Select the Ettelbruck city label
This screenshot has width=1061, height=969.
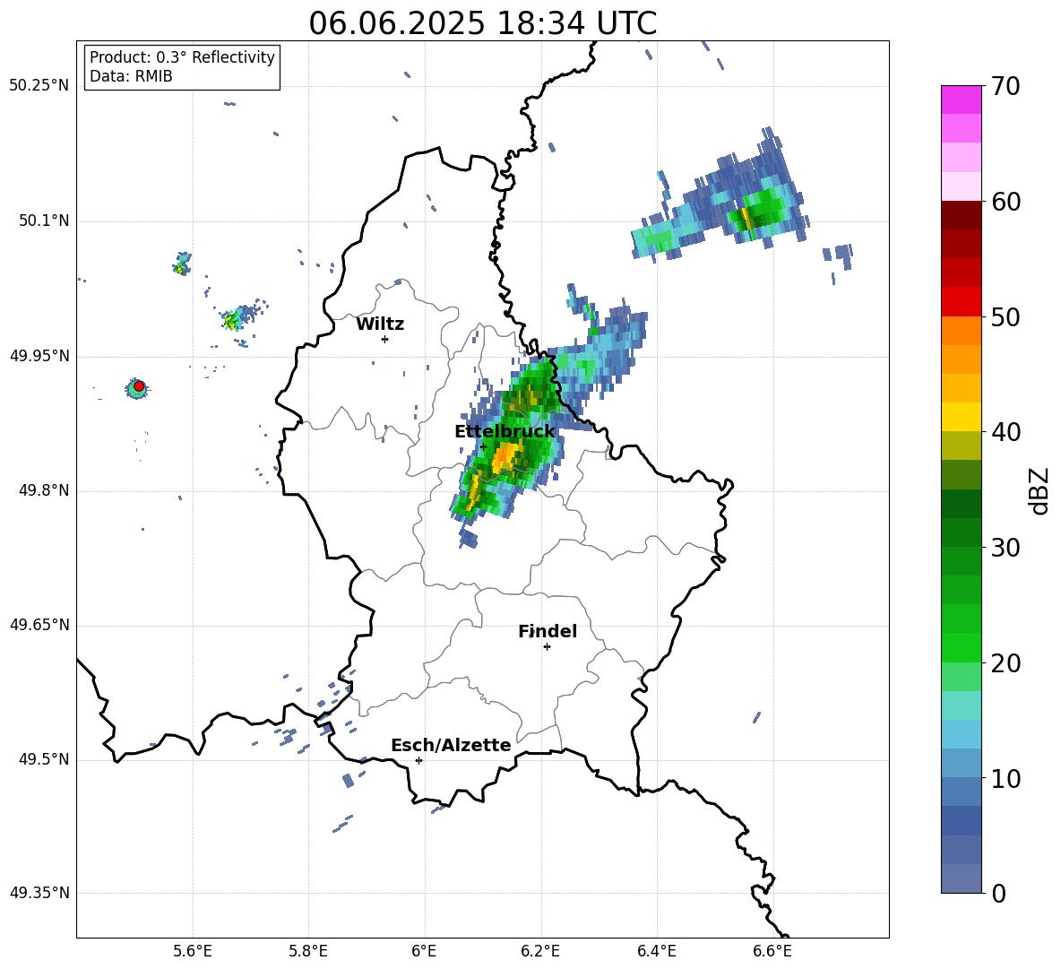coord(505,432)
